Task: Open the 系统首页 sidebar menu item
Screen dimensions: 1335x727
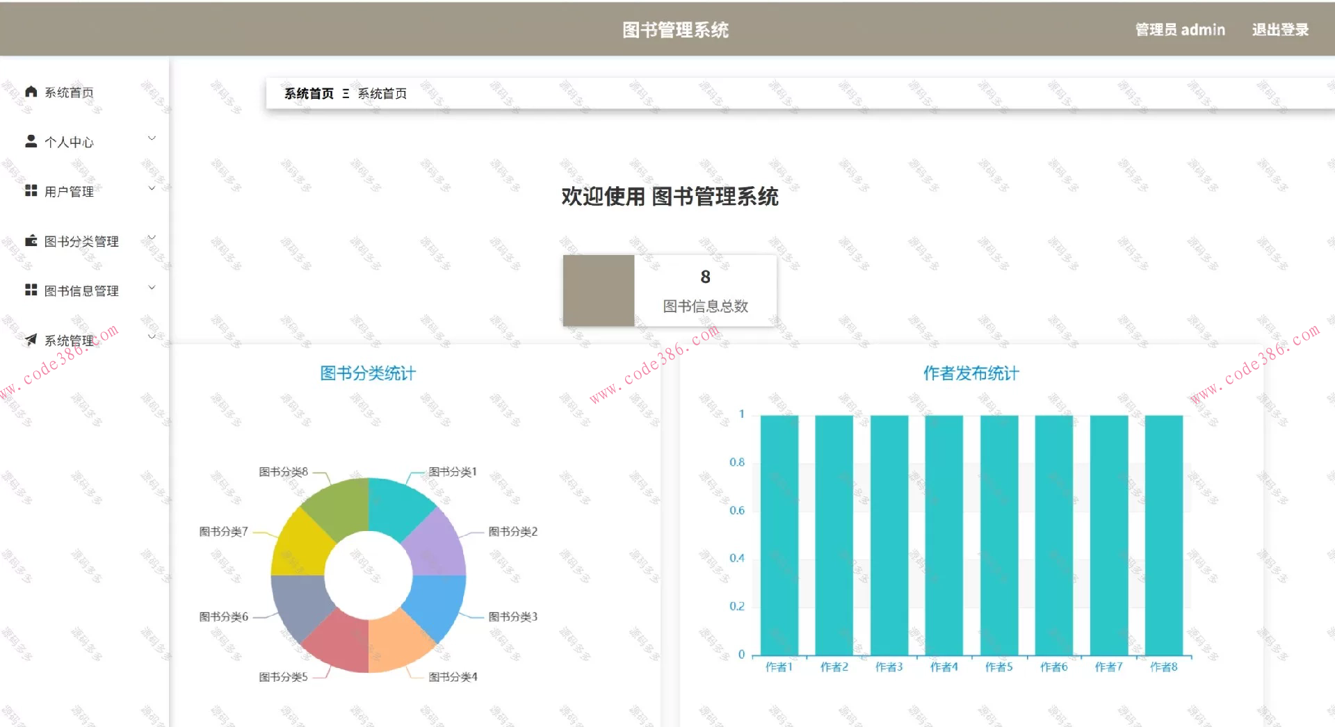Action: tap(69, 92)
